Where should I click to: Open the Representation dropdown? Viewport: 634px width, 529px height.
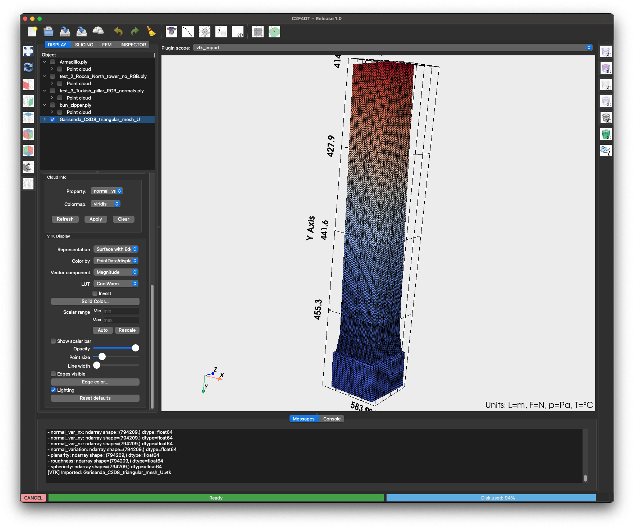(x=116, y=249)
